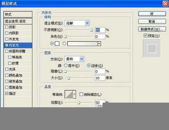Check the 颜色叠加 color overlay checkbox
The width and height of the screenshot is (169, 130).
[7, 75]
